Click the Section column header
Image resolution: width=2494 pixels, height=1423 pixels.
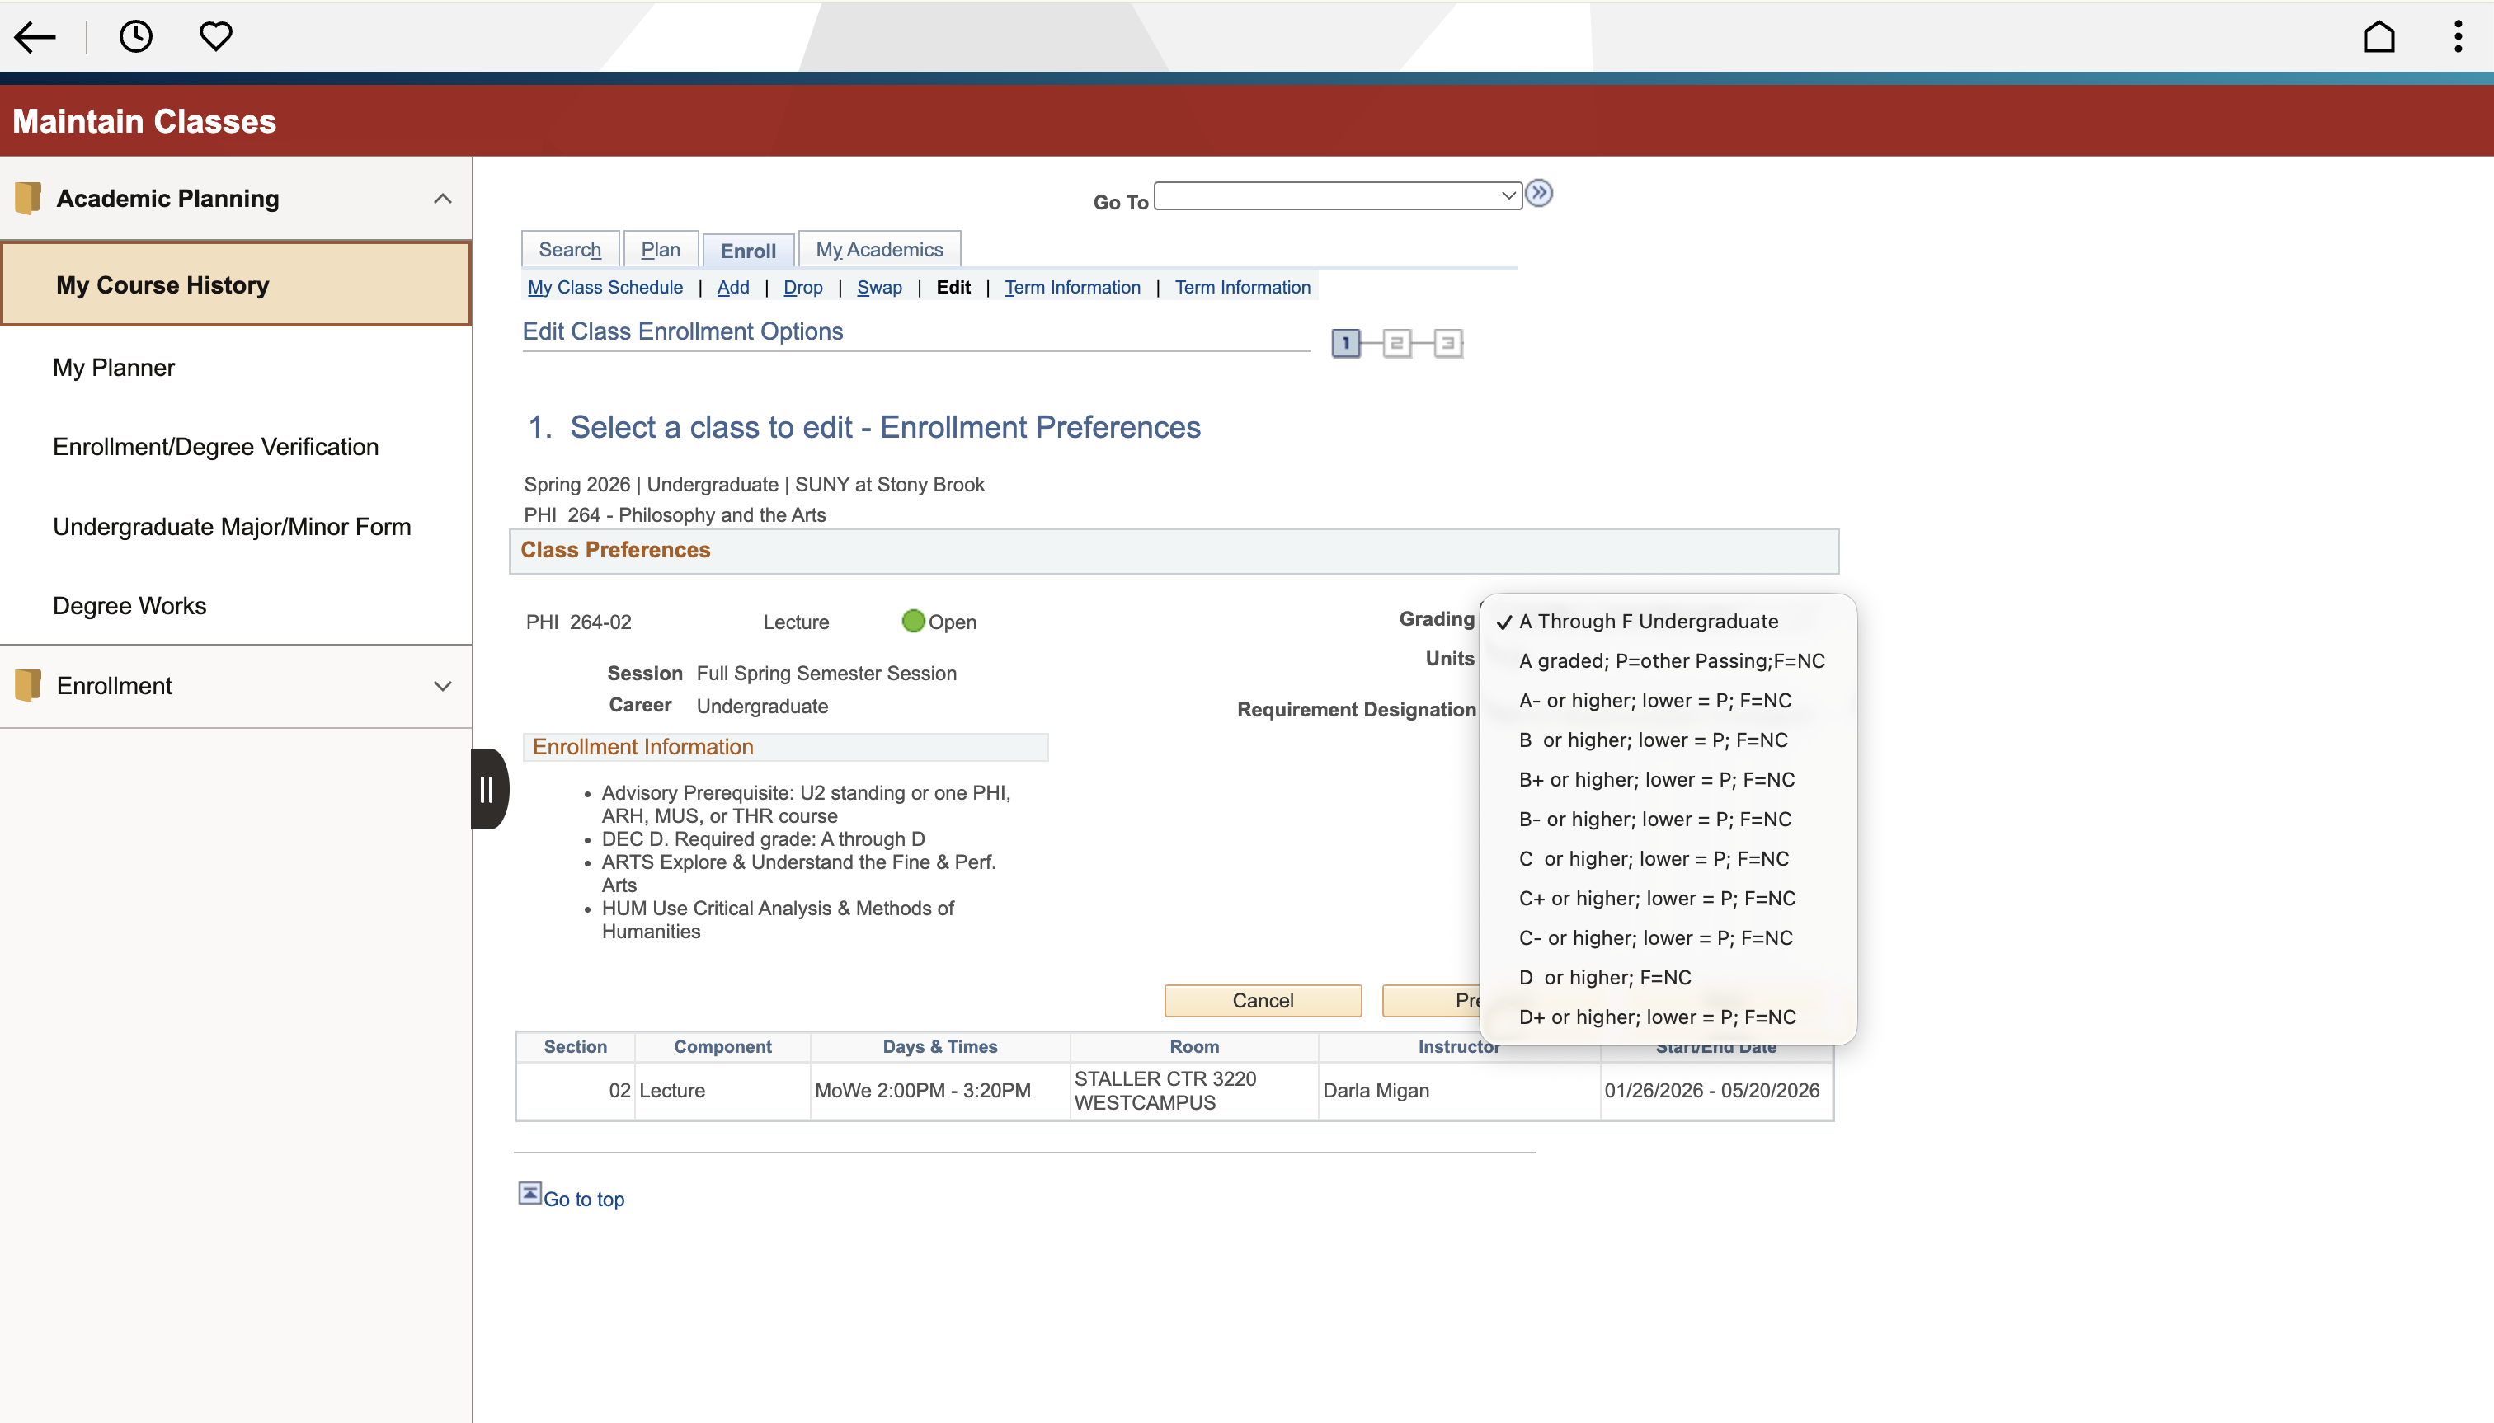pos(575,1047)
